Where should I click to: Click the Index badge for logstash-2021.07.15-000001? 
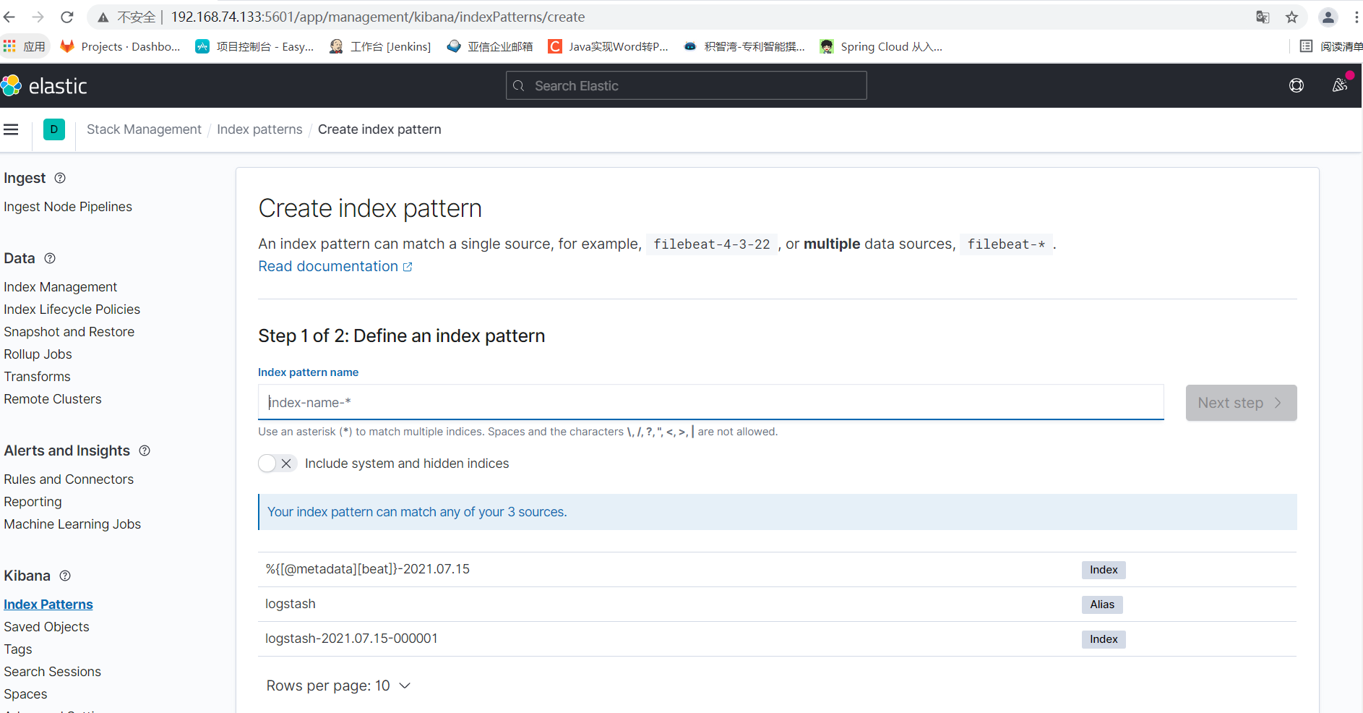(x=1104, y=639)
